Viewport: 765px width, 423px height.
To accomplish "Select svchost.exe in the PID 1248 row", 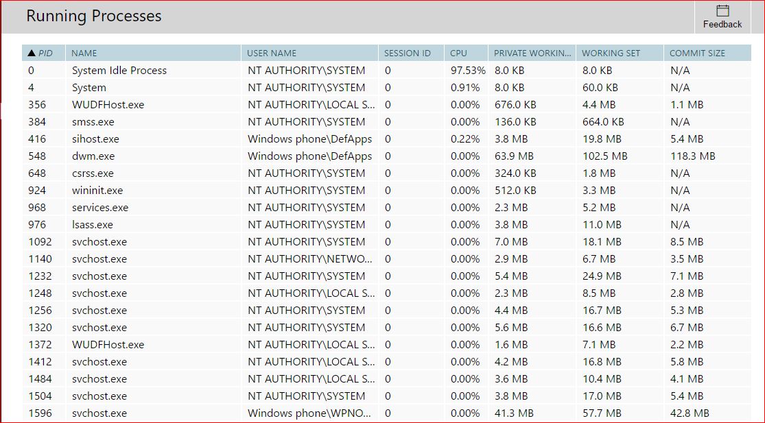I will click(x=99, y=293).
